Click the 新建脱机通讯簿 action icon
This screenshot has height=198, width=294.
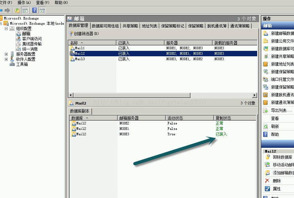click(265, 95)
